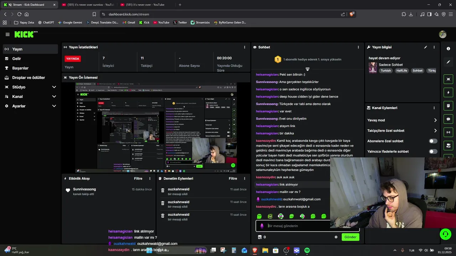The height and width of the screenshot is (256, 456).
Task: Show hidden system tray icons
Action: pos(395,250)
